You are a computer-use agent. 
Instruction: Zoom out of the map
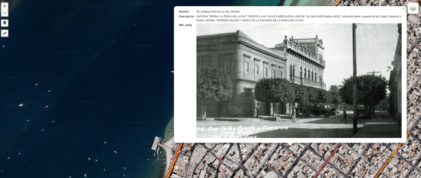[5, 13]
